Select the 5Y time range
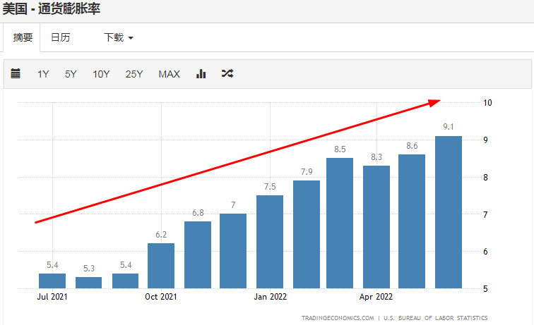This screenshot has width=534, height=325. coord(71,74)
